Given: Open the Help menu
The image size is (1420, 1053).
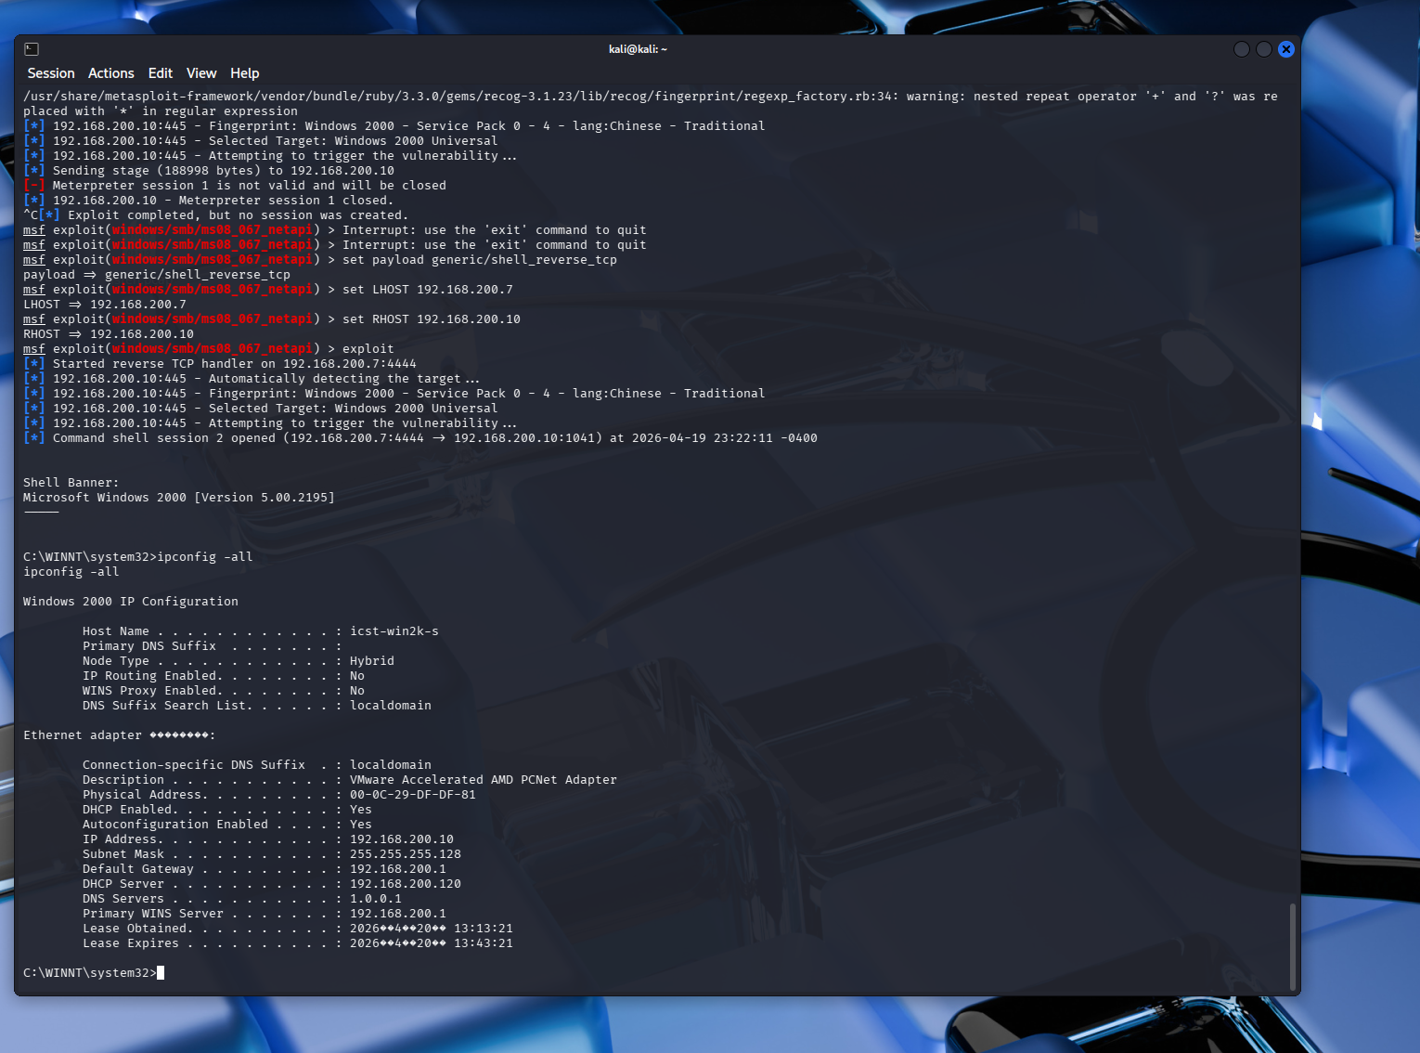Looking at the screenshot, I should (x=245, y=73).
